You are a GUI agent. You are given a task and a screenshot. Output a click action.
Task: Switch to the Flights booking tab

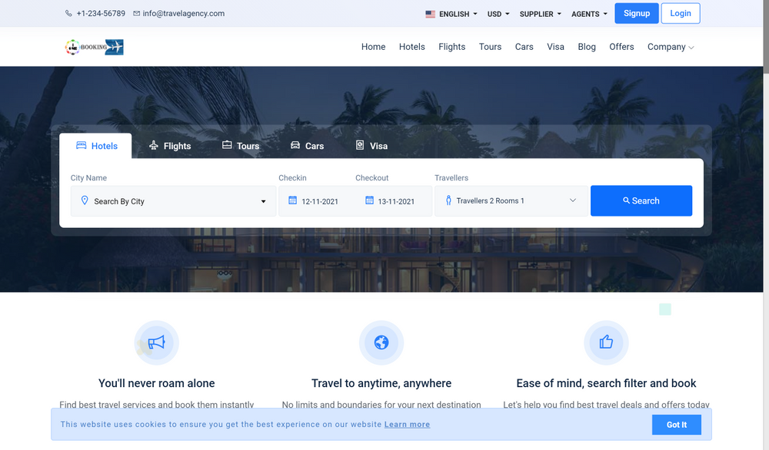point(169,145)
